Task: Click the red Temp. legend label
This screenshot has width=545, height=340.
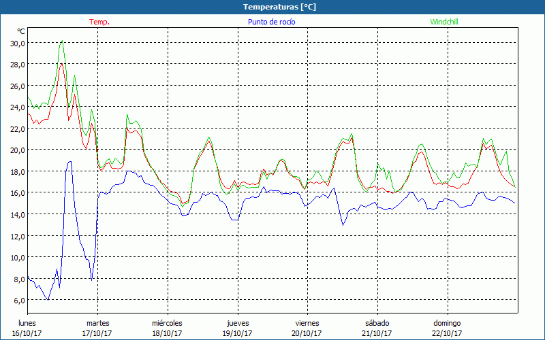Action: (99, 22)
